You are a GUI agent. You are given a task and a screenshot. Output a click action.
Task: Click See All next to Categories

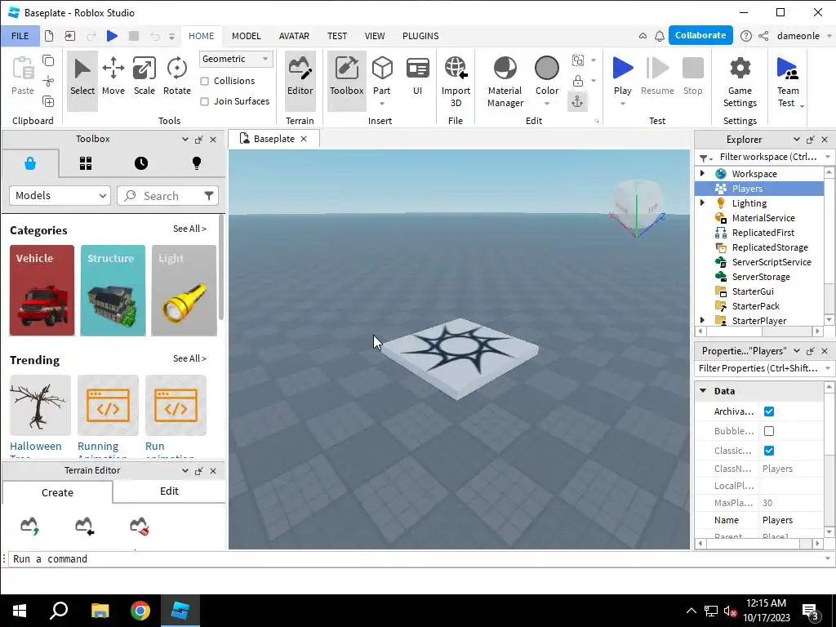[x=189, y=229]
